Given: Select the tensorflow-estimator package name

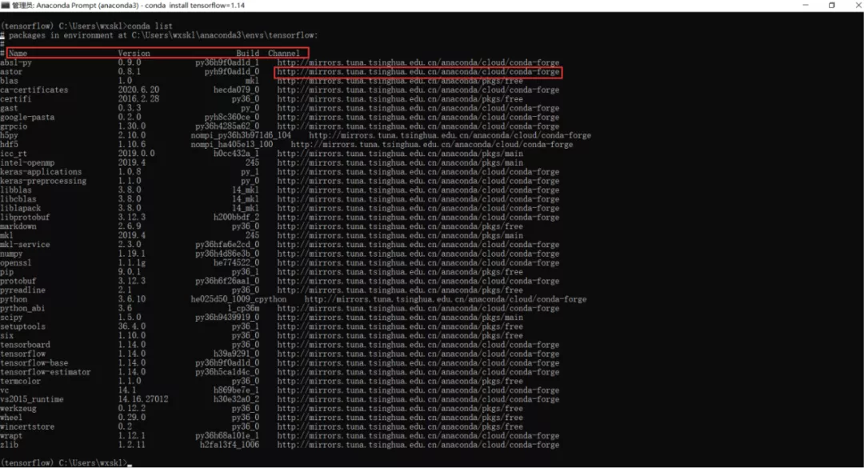Looking at the screenshot, I should (45, 372).
